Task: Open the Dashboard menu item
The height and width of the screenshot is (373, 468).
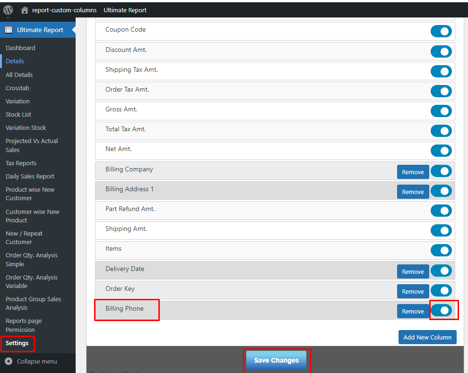Action: coord(20,48)
